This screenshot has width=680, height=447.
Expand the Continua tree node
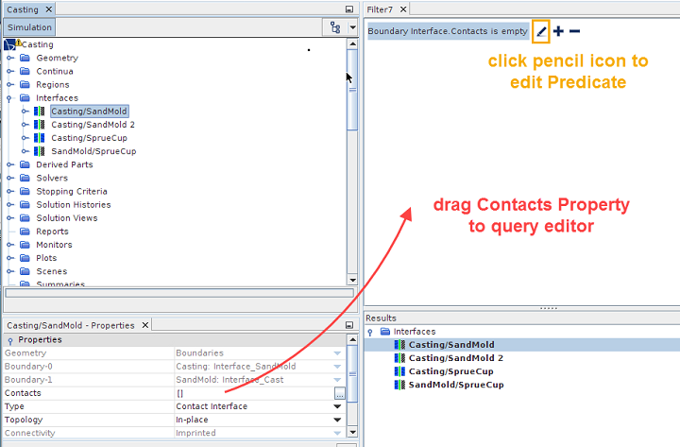point(10,71)
